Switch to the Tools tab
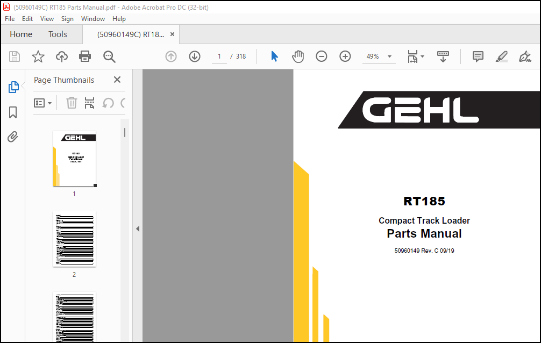 point(58,34)
